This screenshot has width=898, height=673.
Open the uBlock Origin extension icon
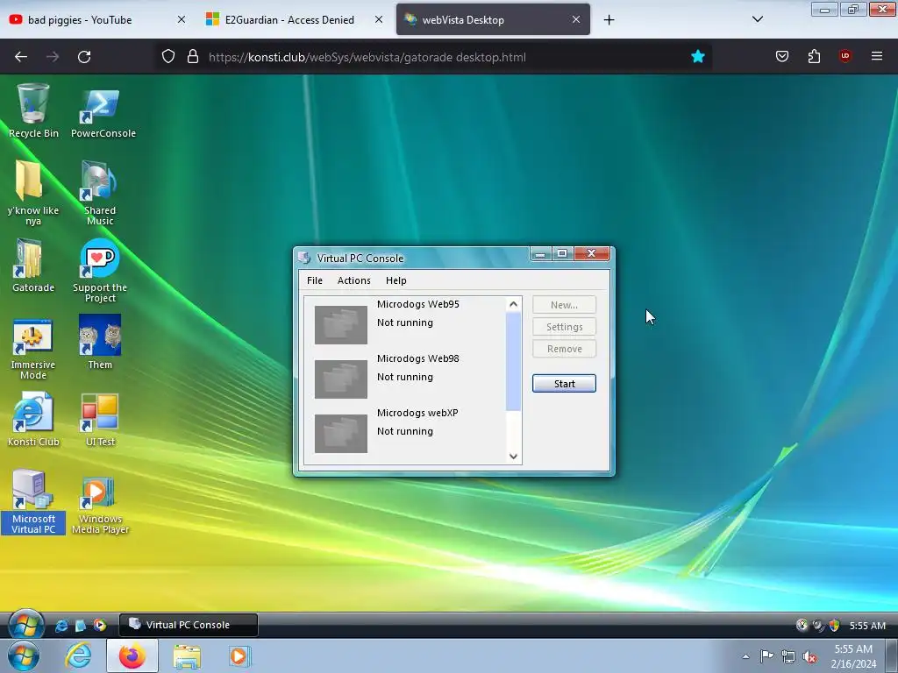[845, 56]
